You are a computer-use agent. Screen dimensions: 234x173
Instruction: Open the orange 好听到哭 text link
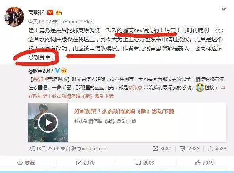(71, 96)
